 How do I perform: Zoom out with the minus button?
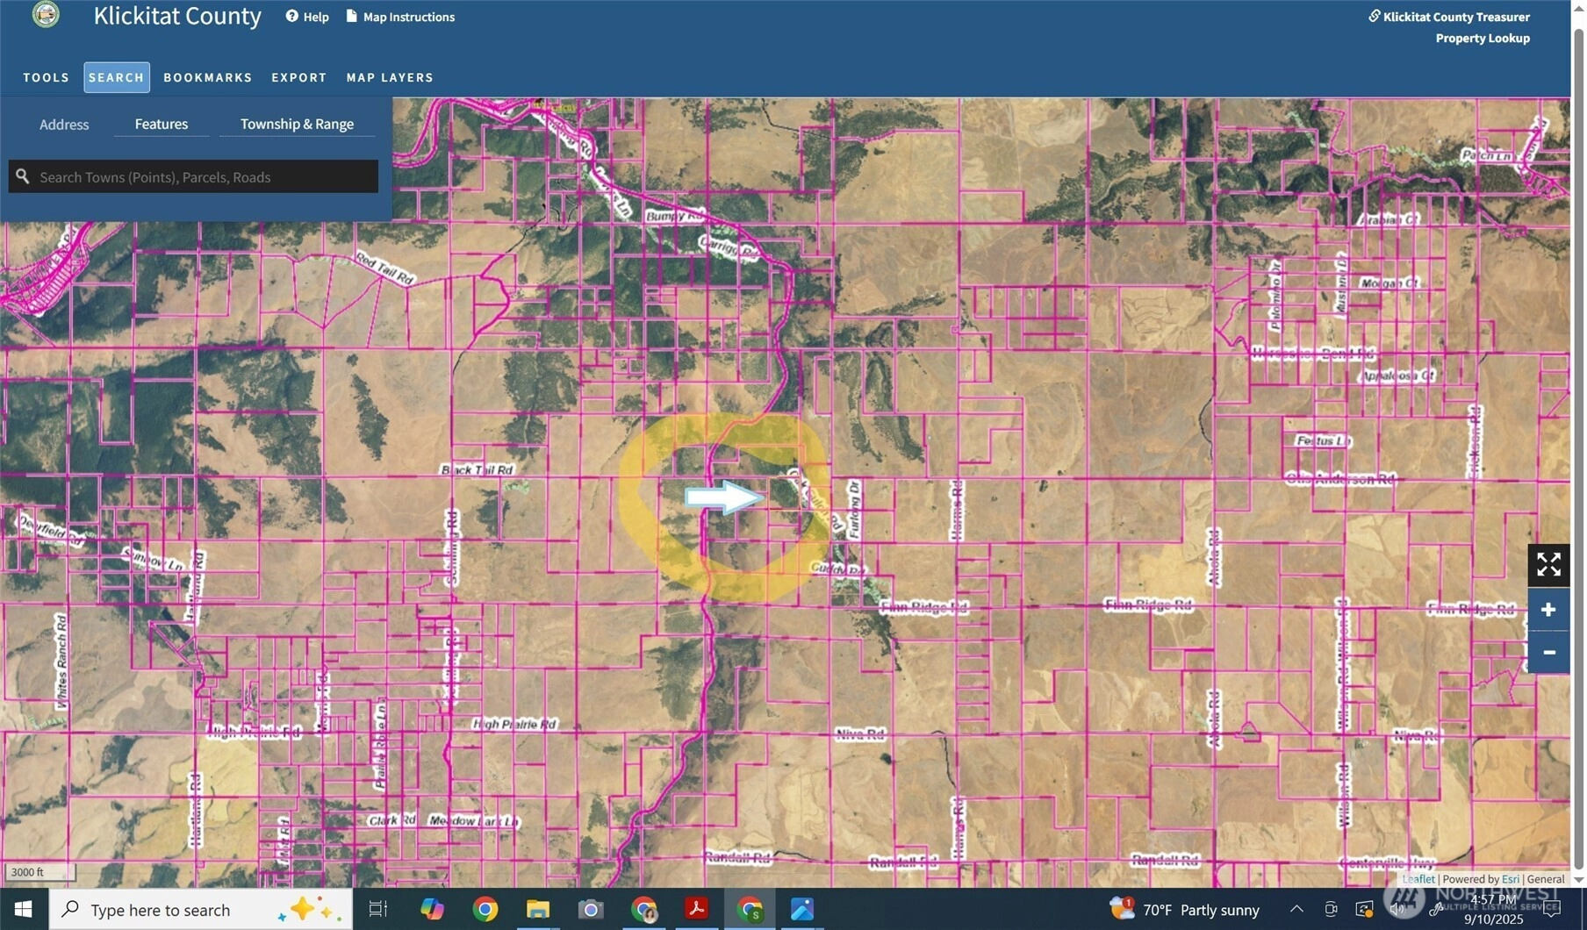point(1548,652)
